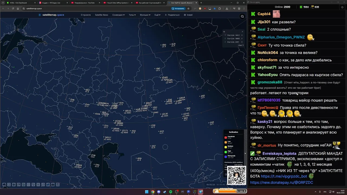Viewport: 347px width, 195px height.
Task: Open the Windows Start button
Action: click(x=147, y=192)
